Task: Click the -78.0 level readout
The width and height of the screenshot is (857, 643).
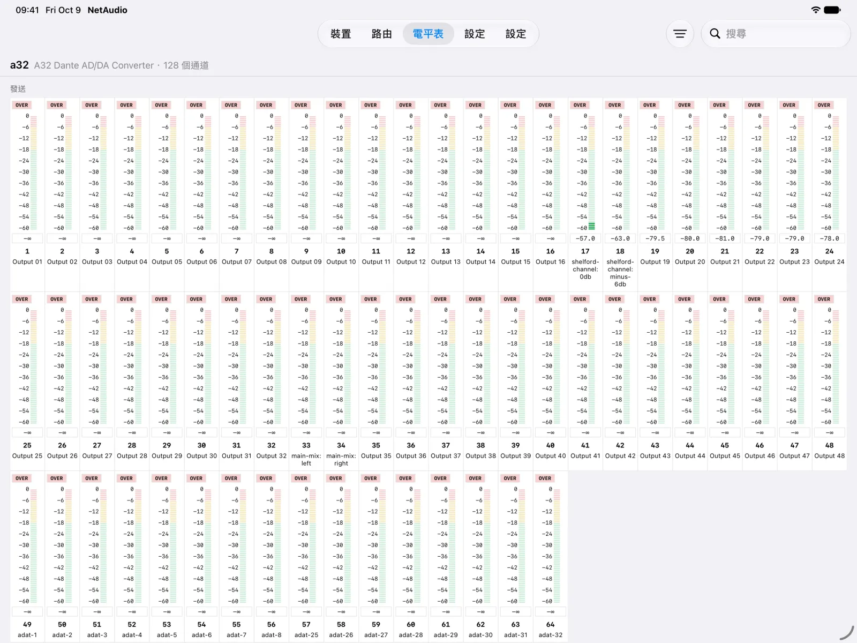Action: [x=829, y=238]
